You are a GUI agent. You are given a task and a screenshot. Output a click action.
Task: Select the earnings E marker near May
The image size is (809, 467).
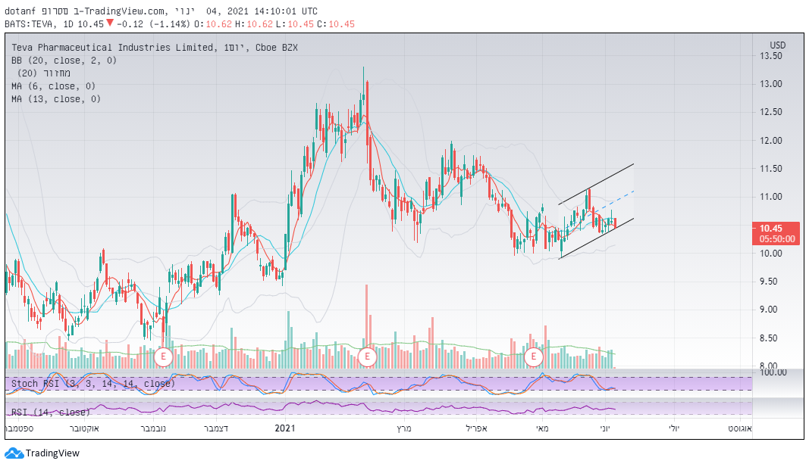(x=534, y=356)
